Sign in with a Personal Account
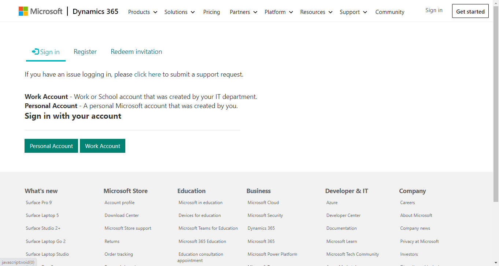The width and height of the screenshot is (499, 266). [51, 146]
